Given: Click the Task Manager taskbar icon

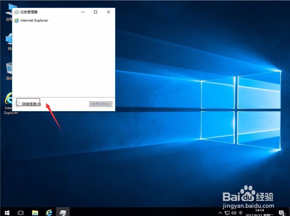Looking at the screenshot, I should [63, 212].
